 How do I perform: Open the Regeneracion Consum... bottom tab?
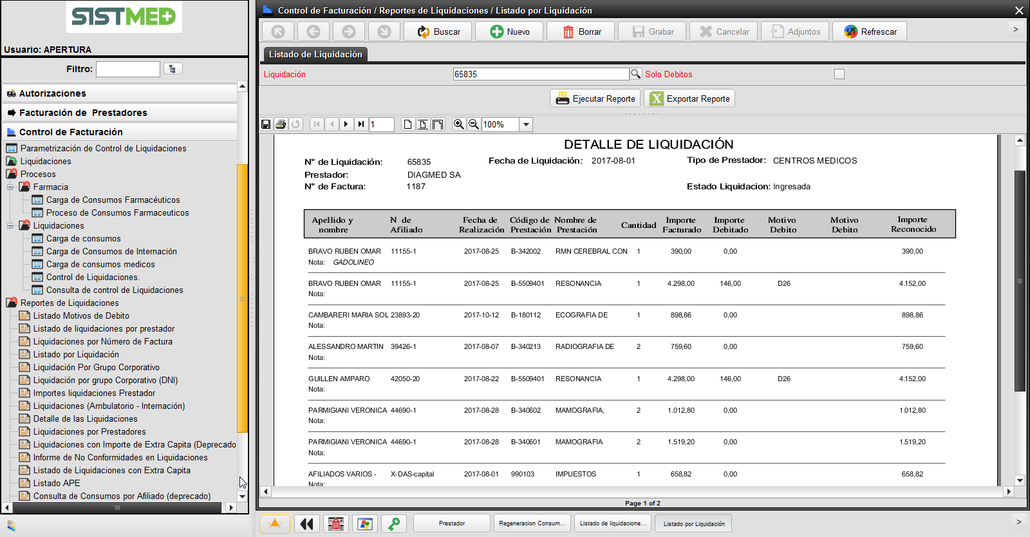[x=532, y=523]
